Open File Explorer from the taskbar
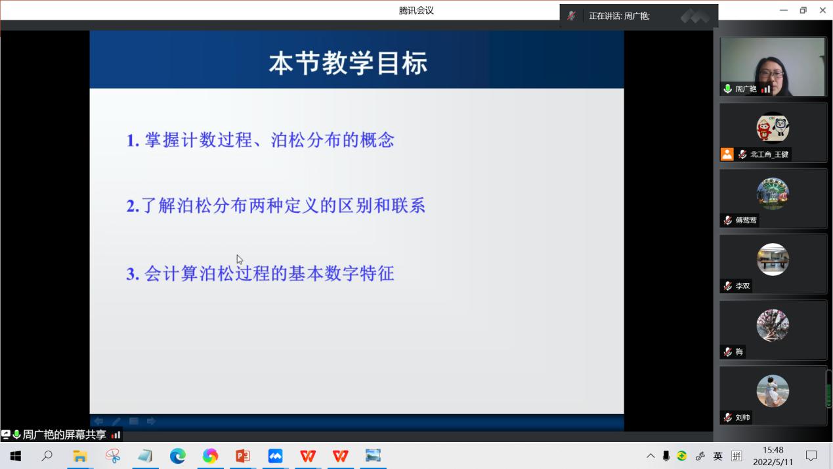Image resolution: width=833 pixels, height=469 pixels. (80, 456)
